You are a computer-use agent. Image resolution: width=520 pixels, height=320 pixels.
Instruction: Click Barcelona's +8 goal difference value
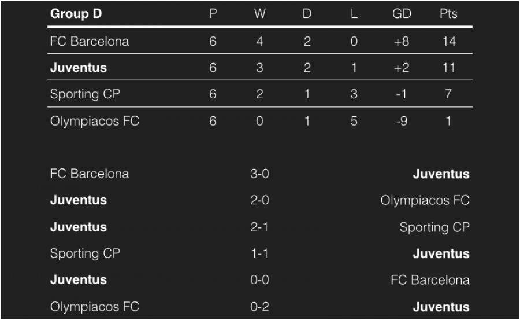[401, 41]
